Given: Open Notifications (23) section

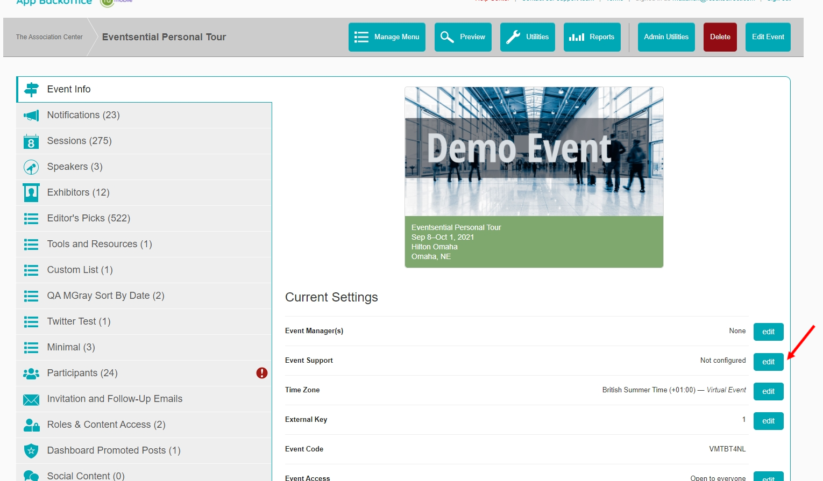Looking at the screenshot, I should pos(144,115).
